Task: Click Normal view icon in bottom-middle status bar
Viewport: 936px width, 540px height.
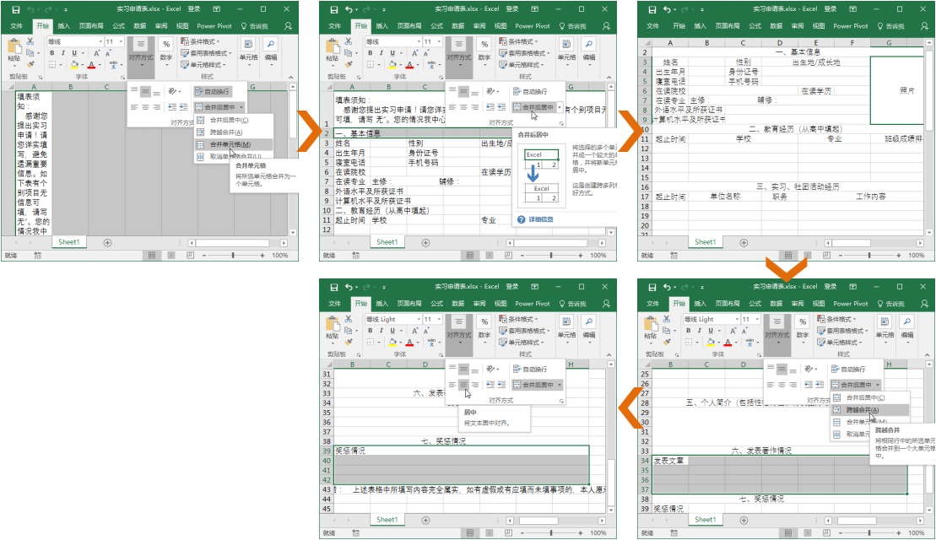Action: coord(470,533)
